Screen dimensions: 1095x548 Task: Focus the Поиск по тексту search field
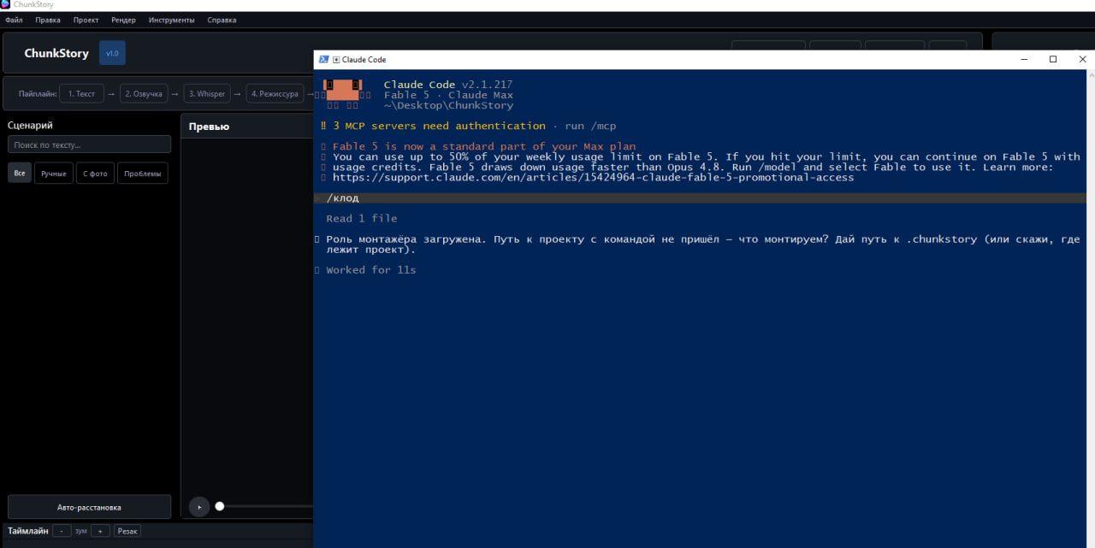coord(89,145)
